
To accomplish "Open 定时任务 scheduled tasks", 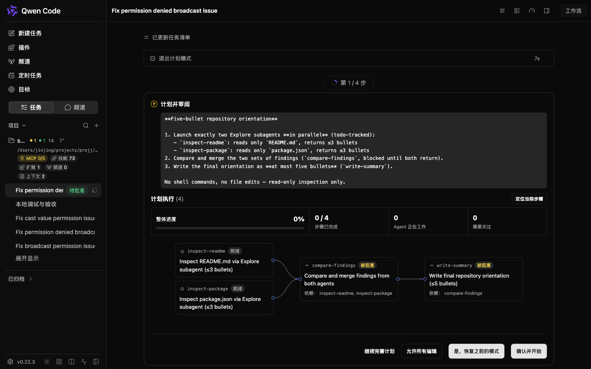I will 25,75.
